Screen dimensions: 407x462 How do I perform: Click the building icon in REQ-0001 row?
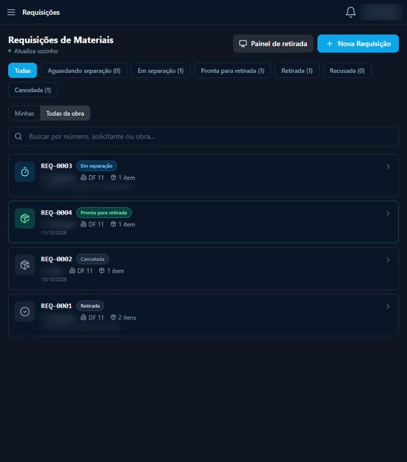click(x=83, y=317)
